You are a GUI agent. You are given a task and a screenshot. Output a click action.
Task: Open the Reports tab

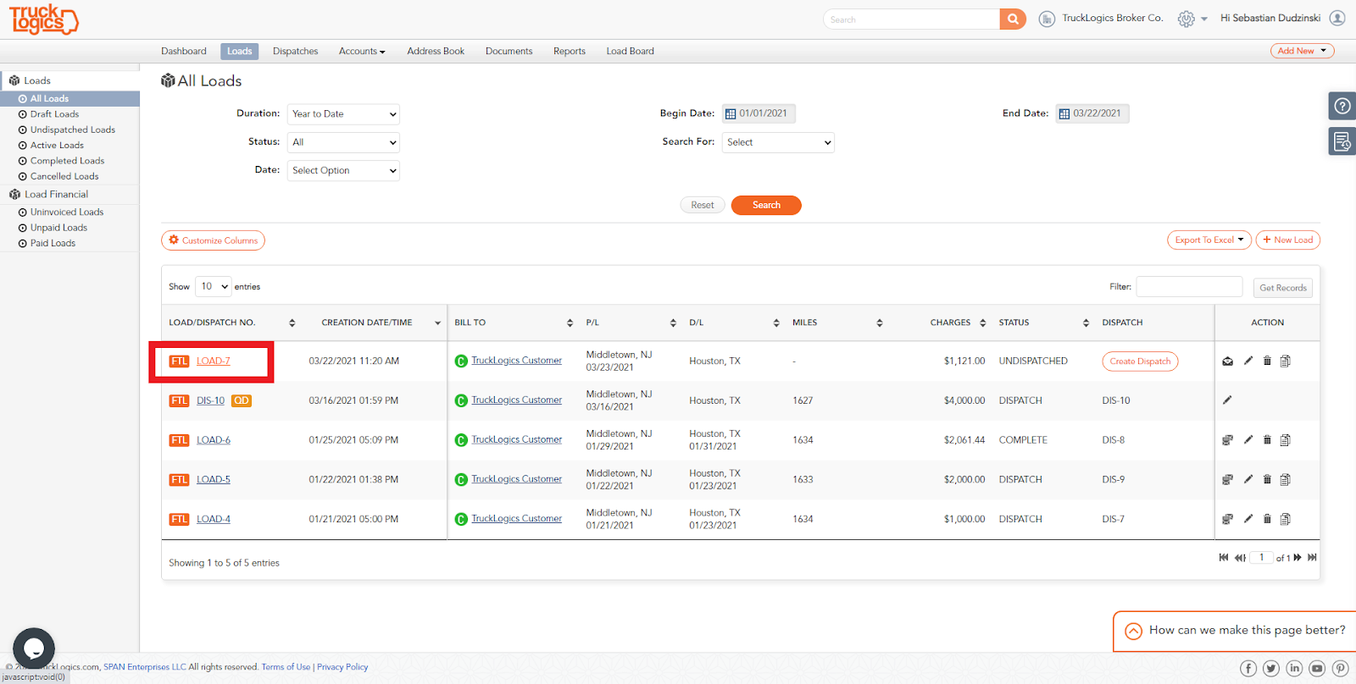point(570,52)
